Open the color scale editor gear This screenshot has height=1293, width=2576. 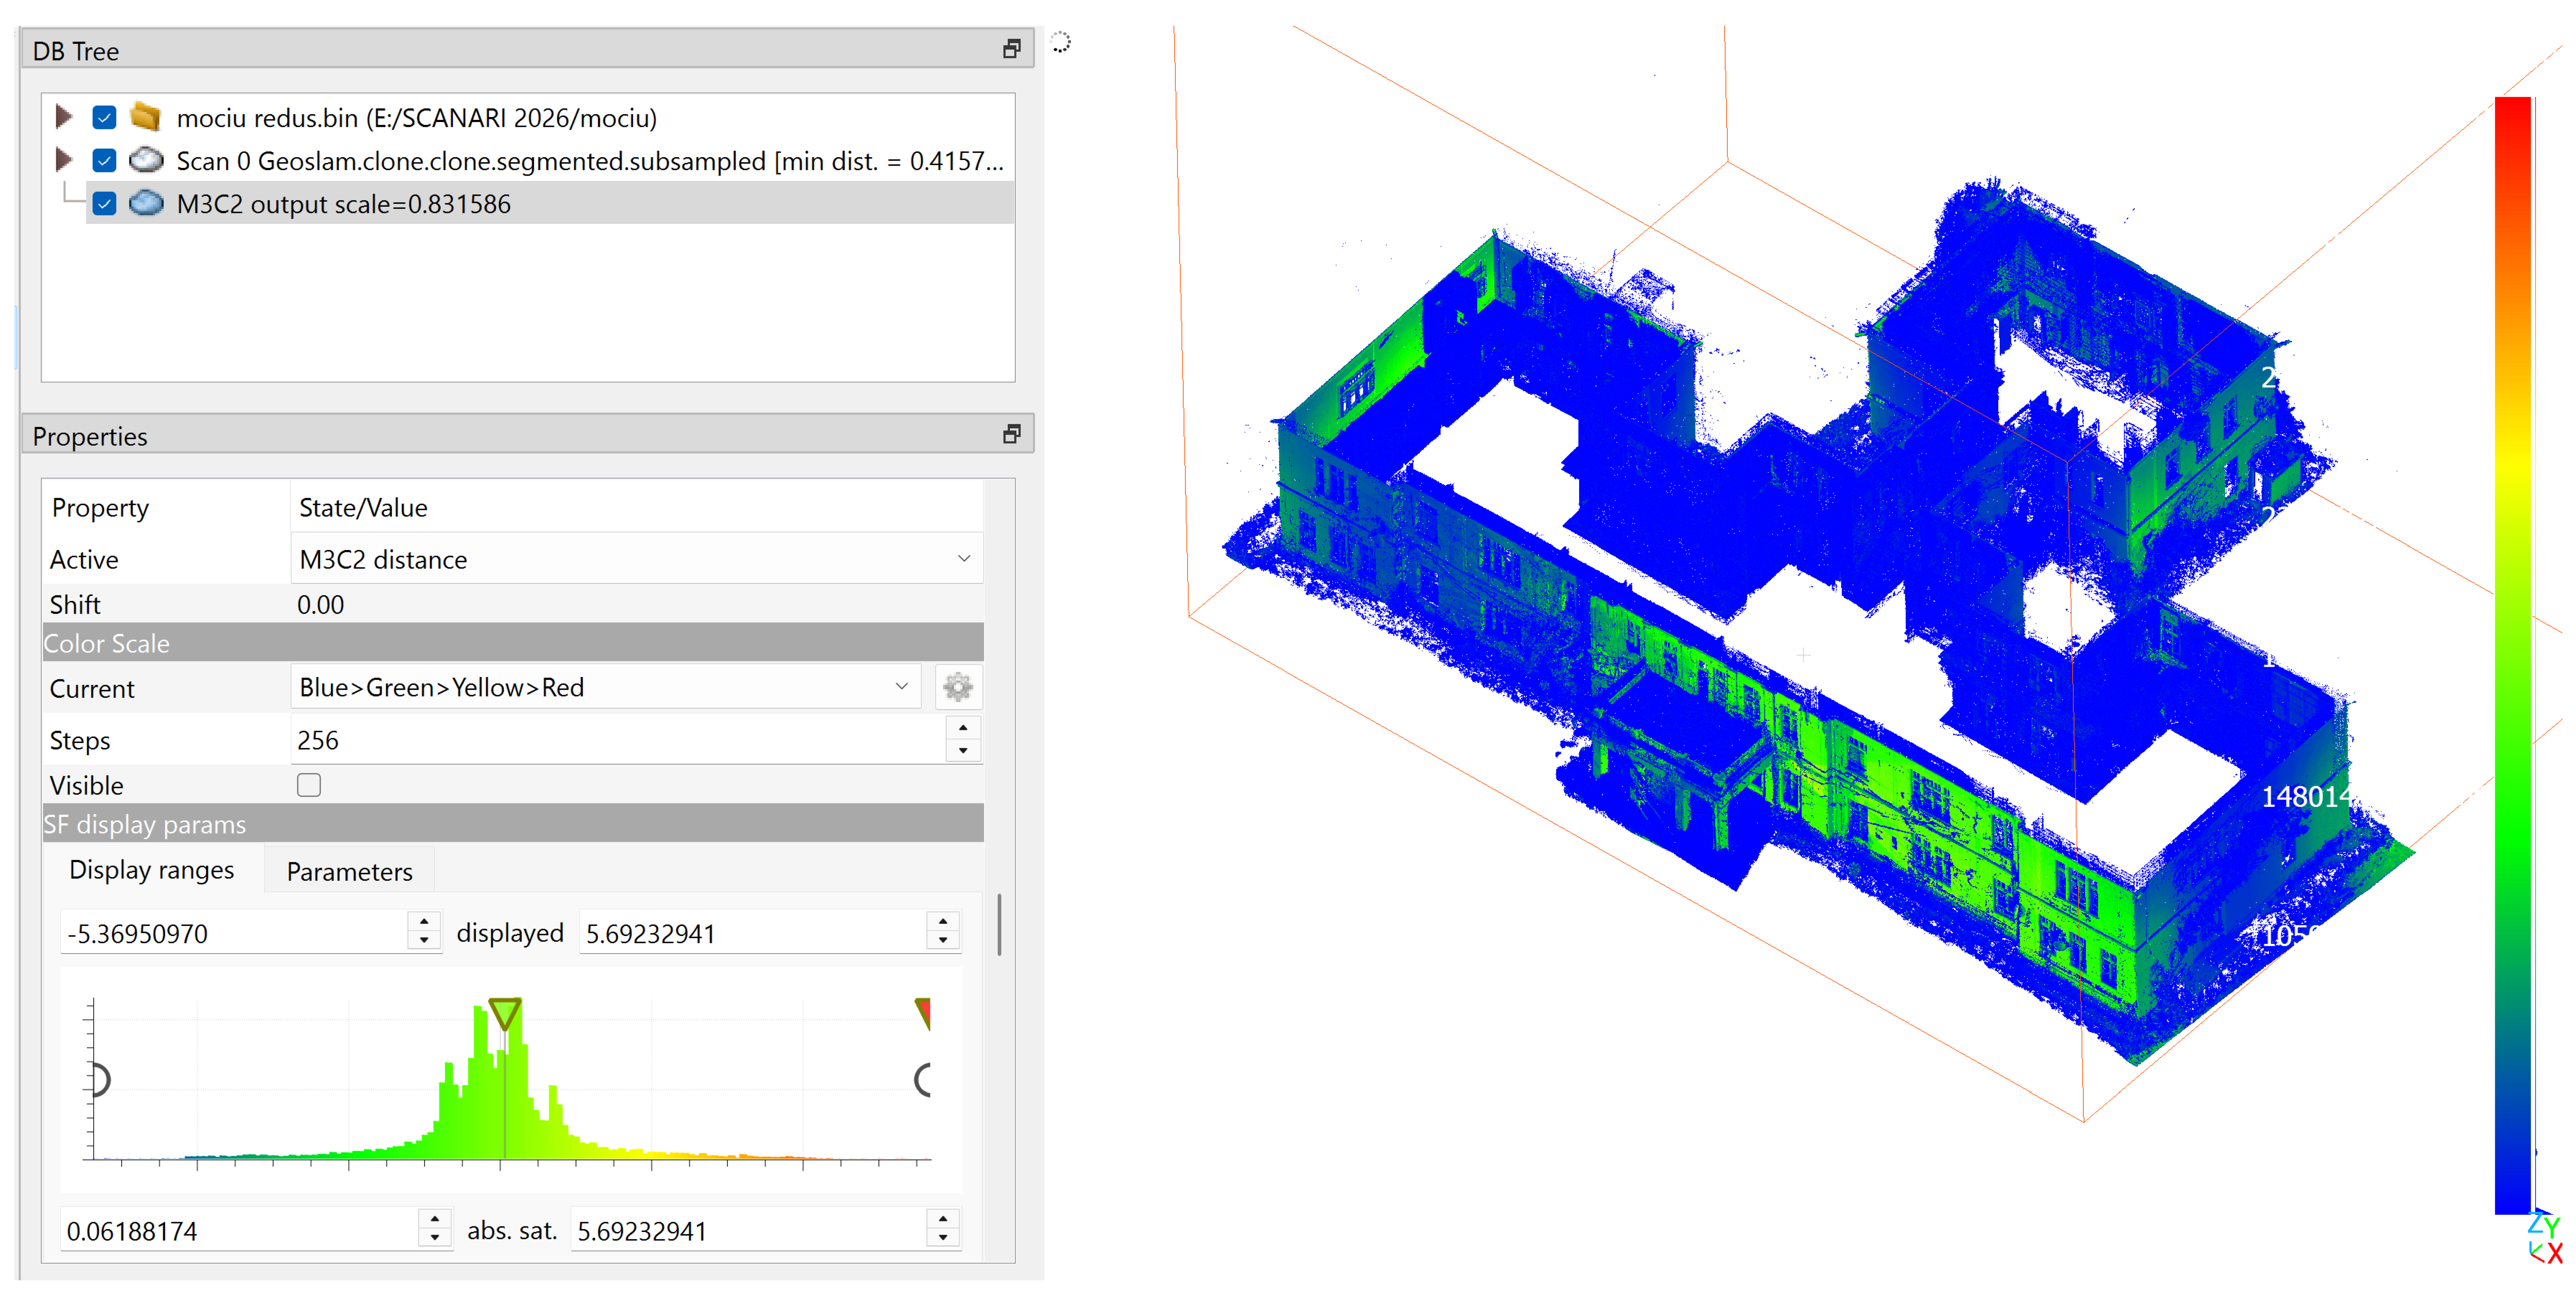tap(957, 688)
